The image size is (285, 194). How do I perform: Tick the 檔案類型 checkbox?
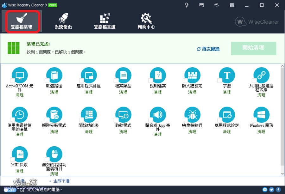coord(116,81)
